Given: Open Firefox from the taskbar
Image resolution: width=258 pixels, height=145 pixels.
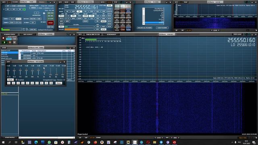Looking at the screenshot, I should coord(95,142).
